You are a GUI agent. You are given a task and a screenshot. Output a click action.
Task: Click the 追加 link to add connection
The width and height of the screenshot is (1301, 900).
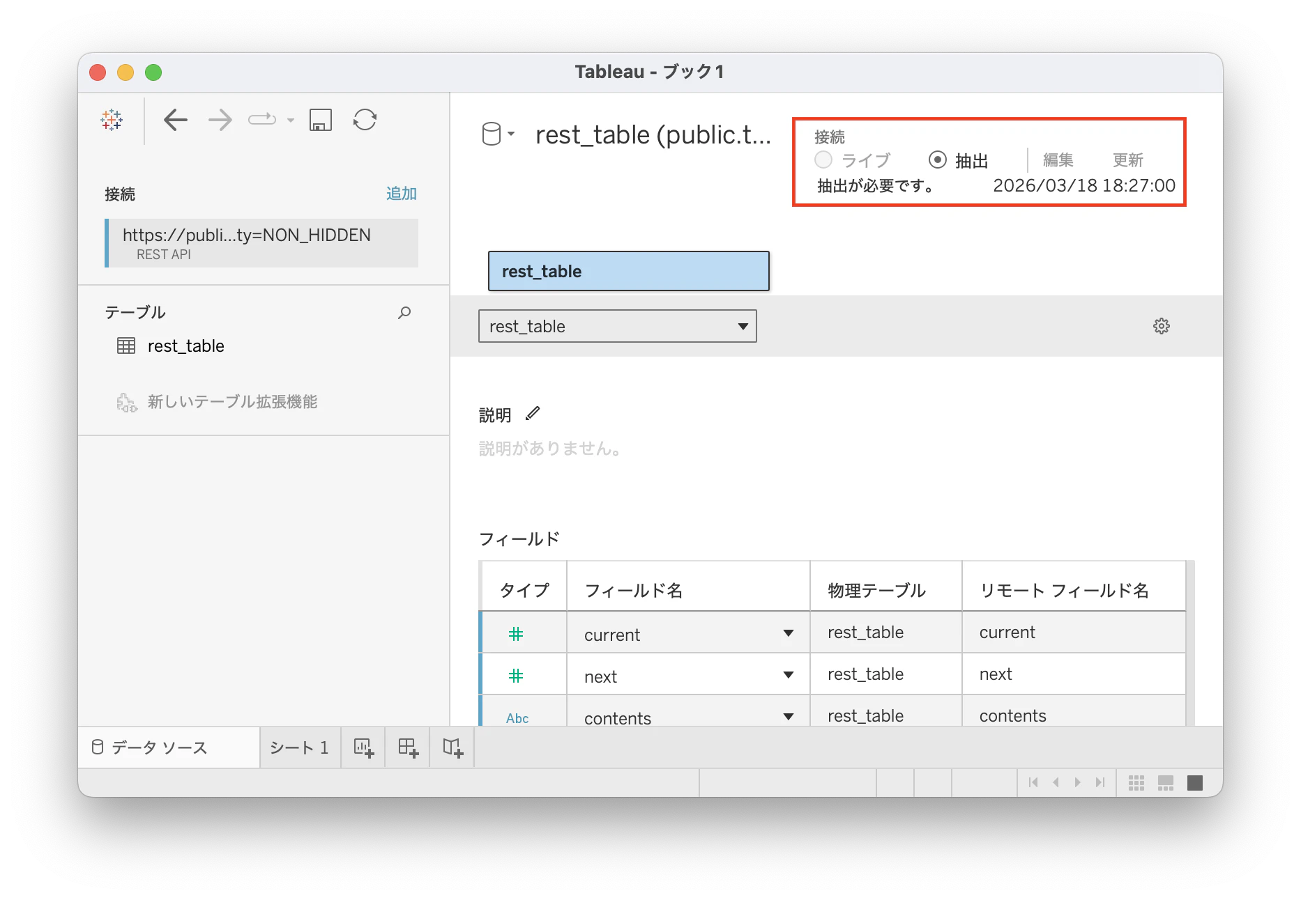point(402,194)
